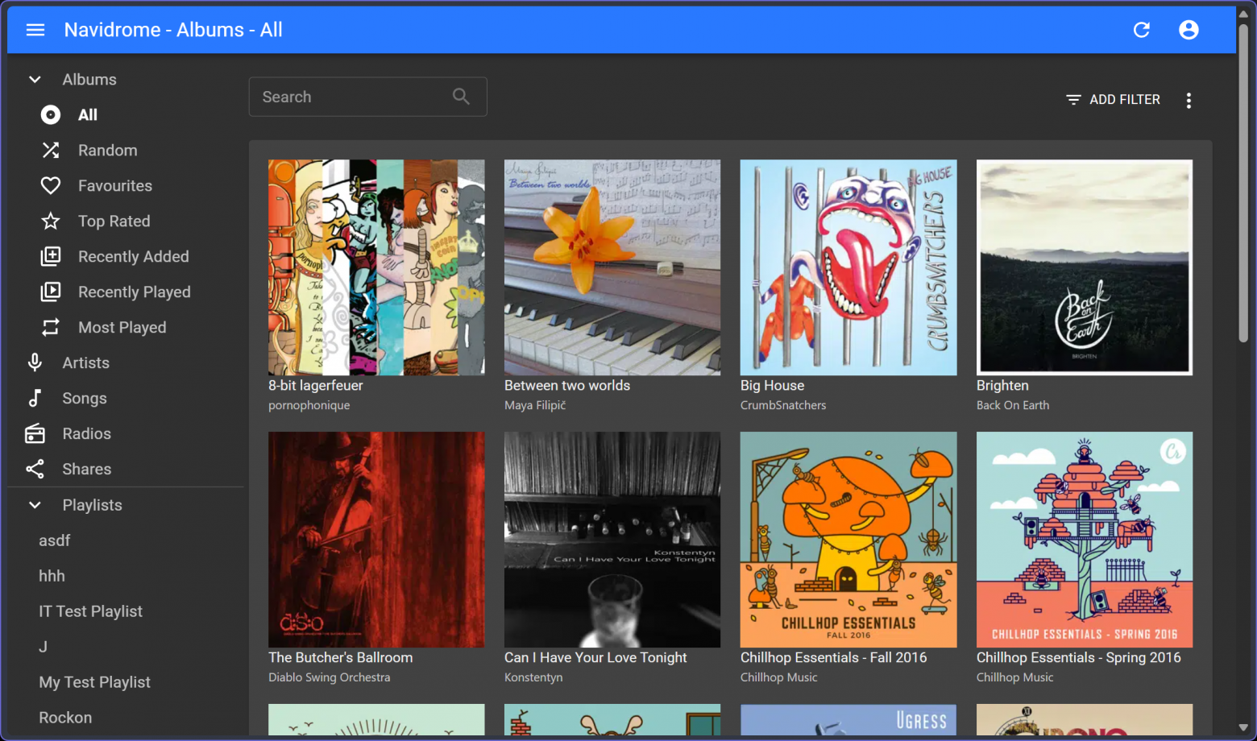
Task: Open Top Rated via the star icon
Action: [x=51, y=221]
